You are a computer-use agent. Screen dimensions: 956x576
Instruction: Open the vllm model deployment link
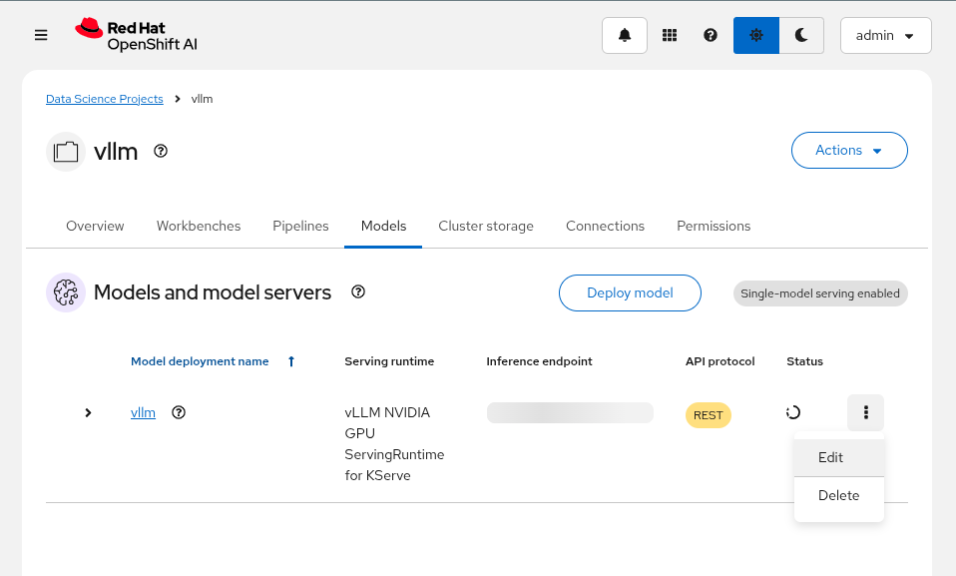(144, 412)
